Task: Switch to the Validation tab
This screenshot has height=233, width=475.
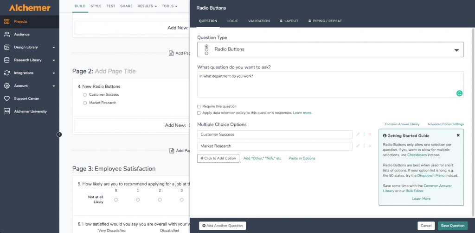Action: 259,21
